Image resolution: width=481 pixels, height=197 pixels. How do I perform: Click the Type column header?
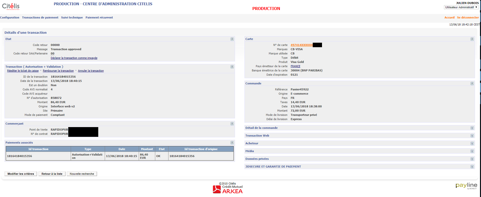point(88,149)
